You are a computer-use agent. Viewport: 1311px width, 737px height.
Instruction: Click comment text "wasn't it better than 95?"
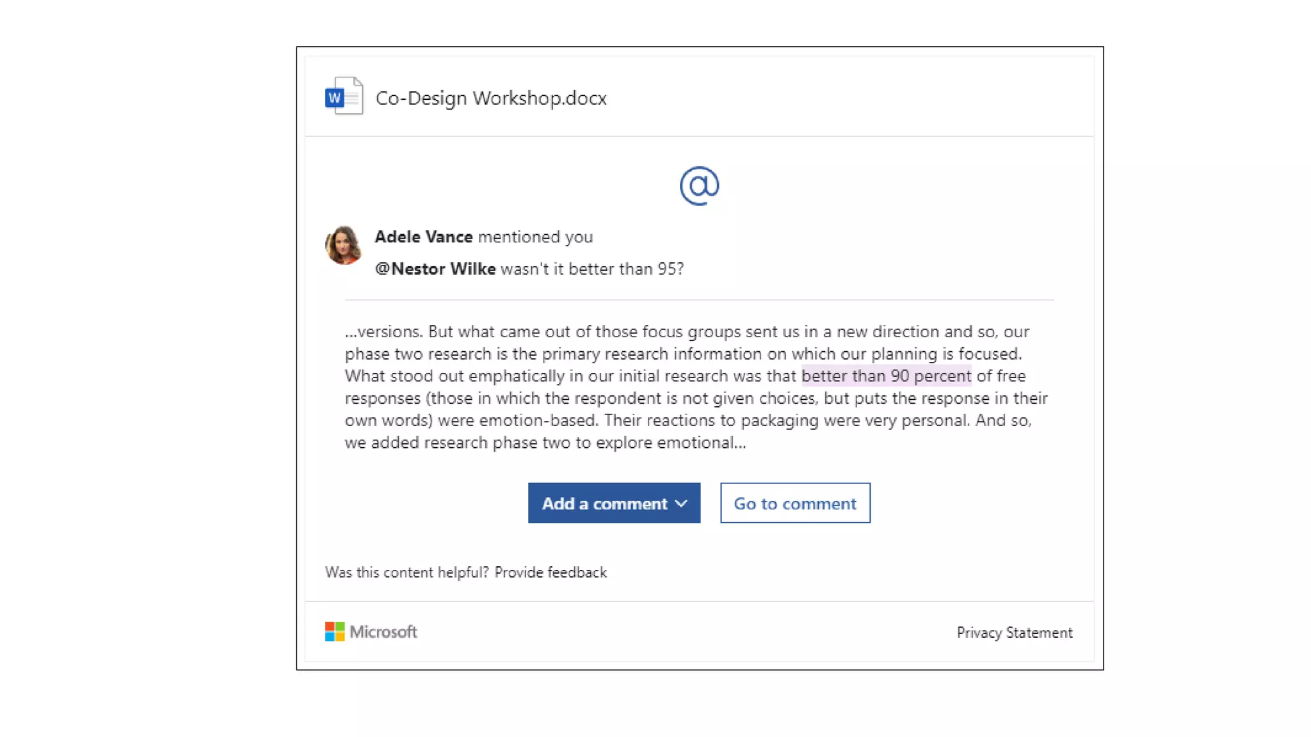(x=591, y=269)
